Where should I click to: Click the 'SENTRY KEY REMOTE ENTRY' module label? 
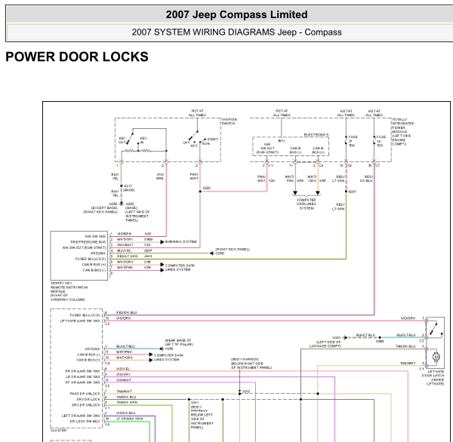click(69, 291)
